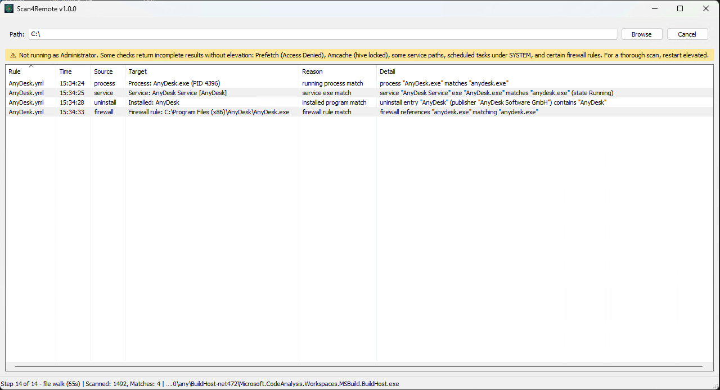Maximize the Scan4Remote window
The width and height of the screenshot is (720, 390).
point(680,8)
